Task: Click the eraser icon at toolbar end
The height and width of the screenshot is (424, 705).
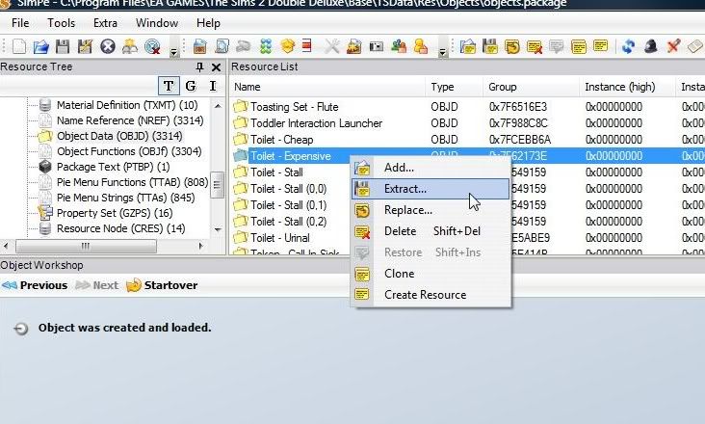Action: click(695, 46)
